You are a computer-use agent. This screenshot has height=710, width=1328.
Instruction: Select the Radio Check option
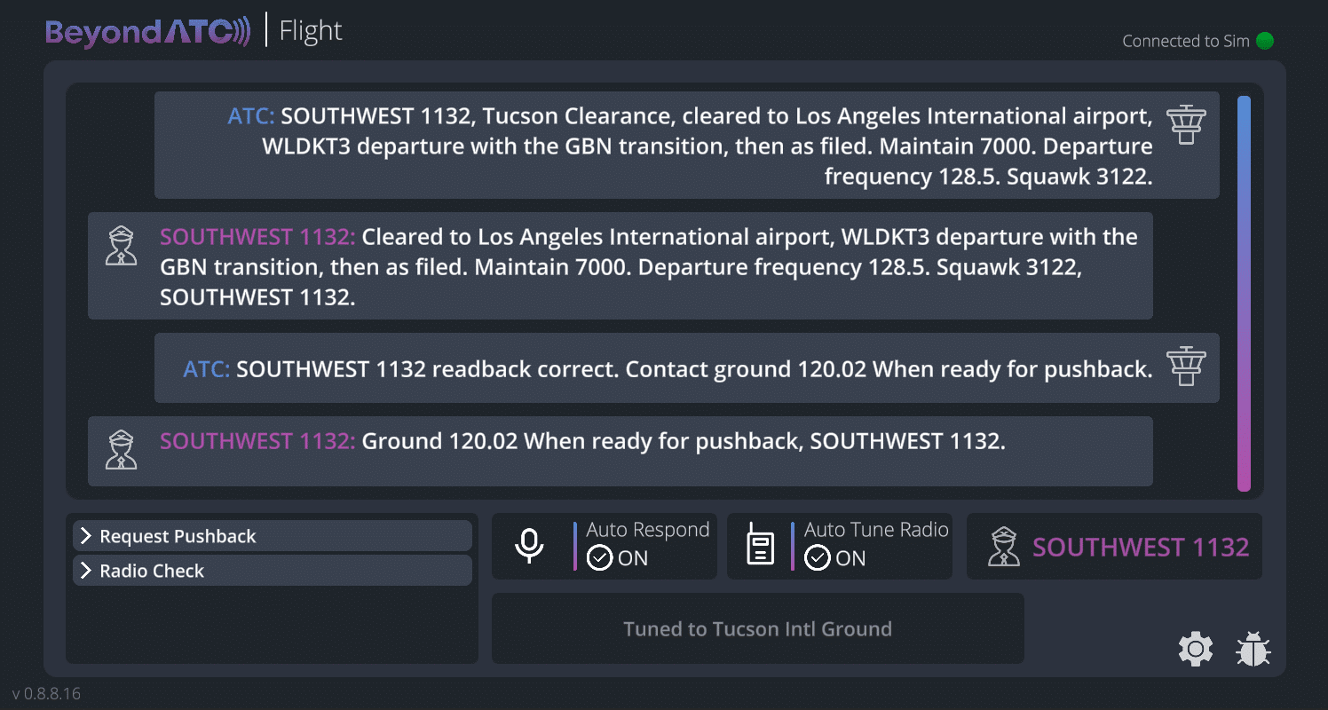[x=152, y=571]
